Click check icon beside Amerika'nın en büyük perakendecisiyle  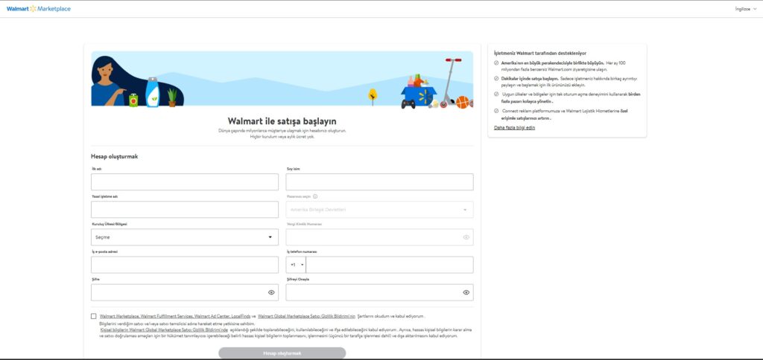click(x=496, y=63)
